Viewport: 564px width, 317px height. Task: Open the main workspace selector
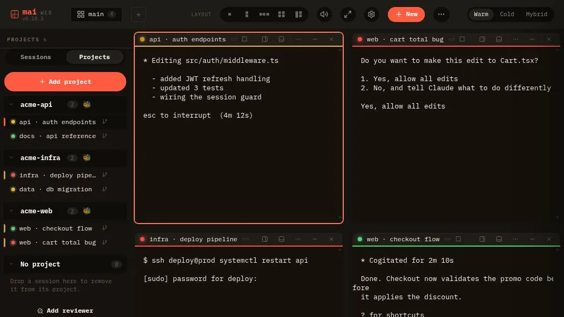(x=96, y=15)
